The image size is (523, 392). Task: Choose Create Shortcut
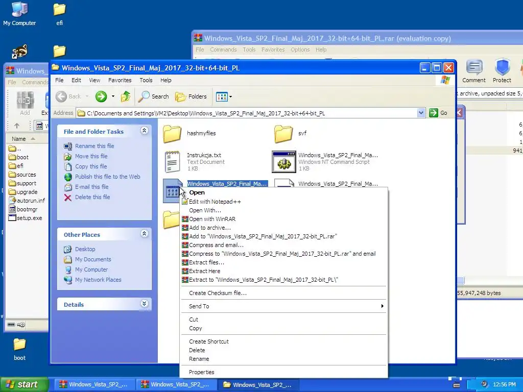[209, 341]
